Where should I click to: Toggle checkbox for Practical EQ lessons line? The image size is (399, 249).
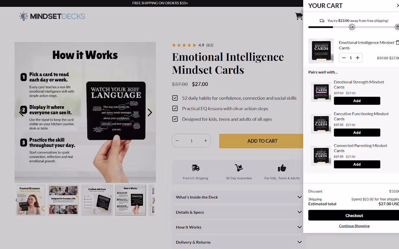(x=175, y=108)
